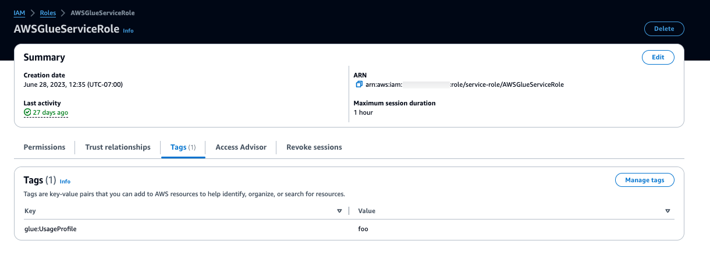The image size is (710, 269).
Task: Go to the Revoke sessions tab
Action: pyautogui.click(x=314, y=147)
